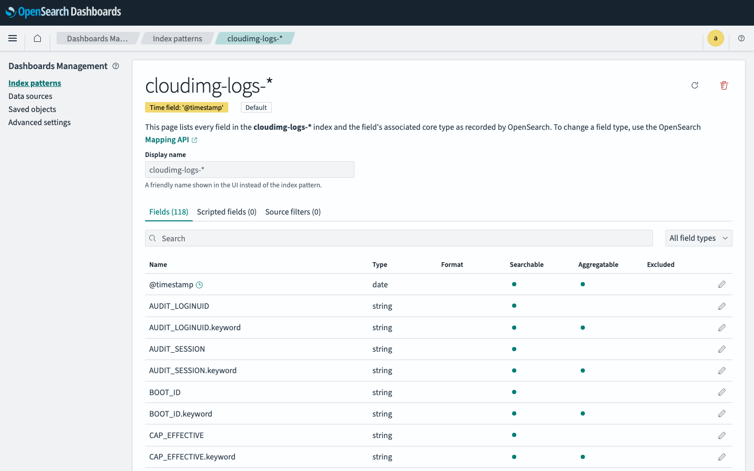Delete the cloudimg-logs-* index pattern
The width and height of the screenshot is (754, 471).
coord(724,85)
